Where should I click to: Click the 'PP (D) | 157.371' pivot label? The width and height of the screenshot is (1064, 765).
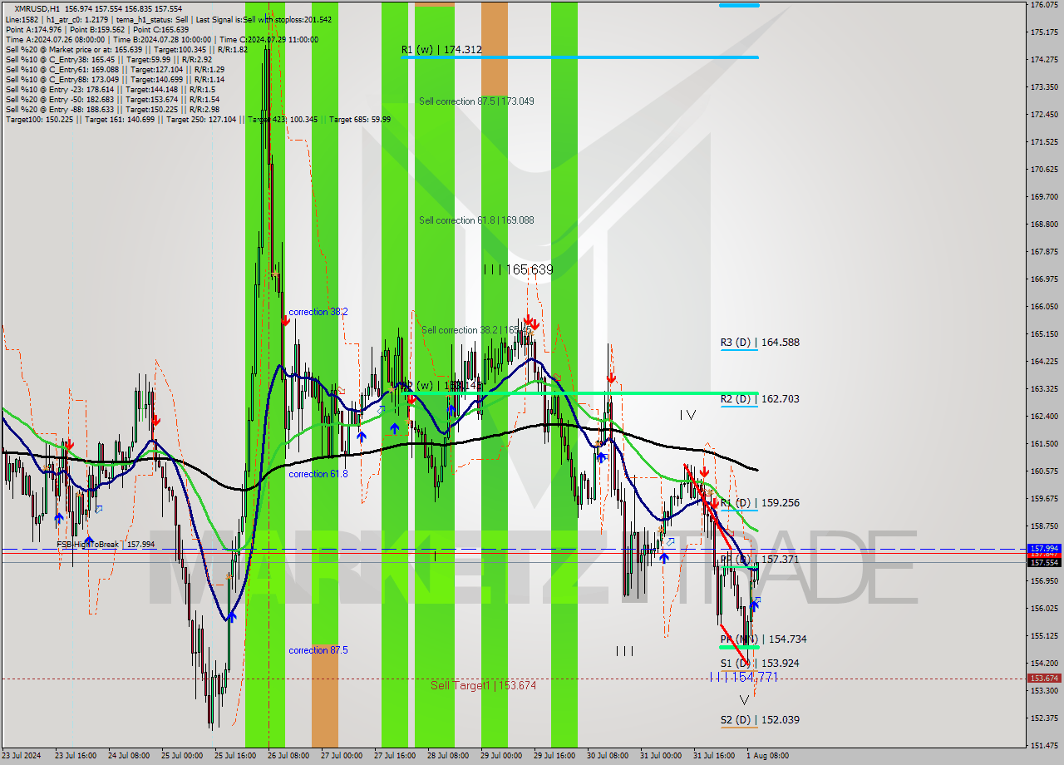tap(760, 560)
